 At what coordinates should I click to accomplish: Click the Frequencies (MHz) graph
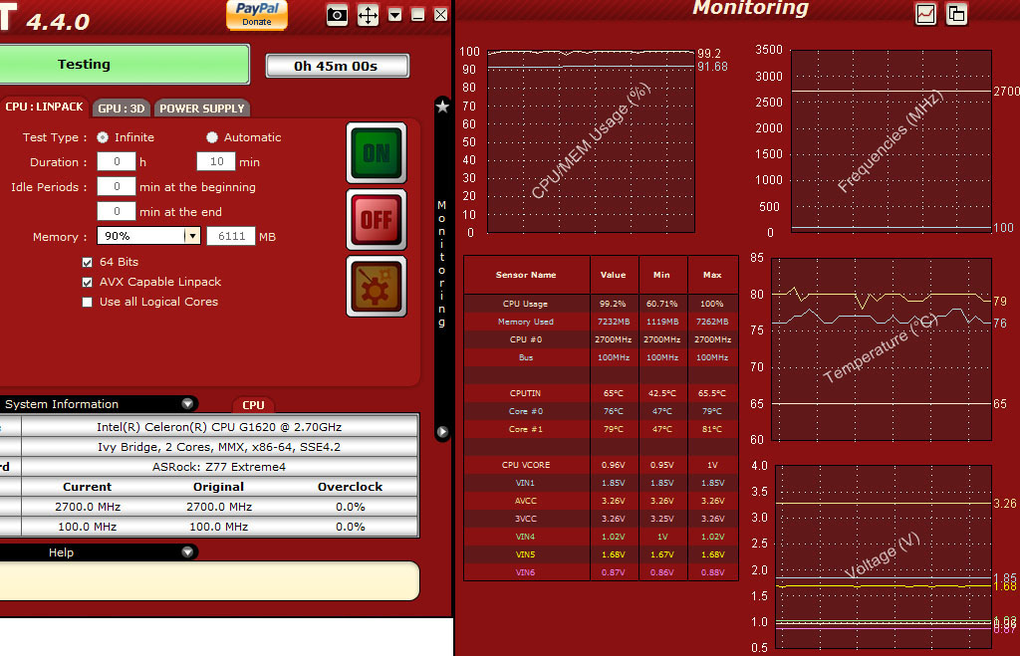(x=892, y=141)
